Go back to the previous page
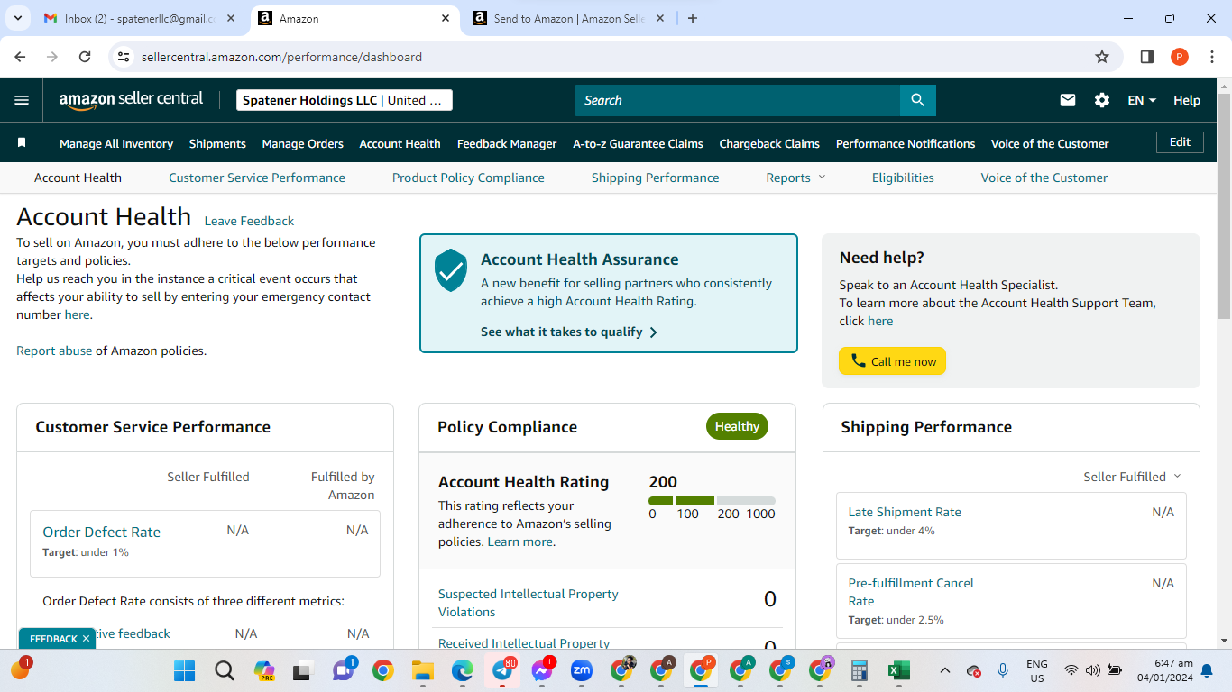1232x692 pixels. (20, 57)
